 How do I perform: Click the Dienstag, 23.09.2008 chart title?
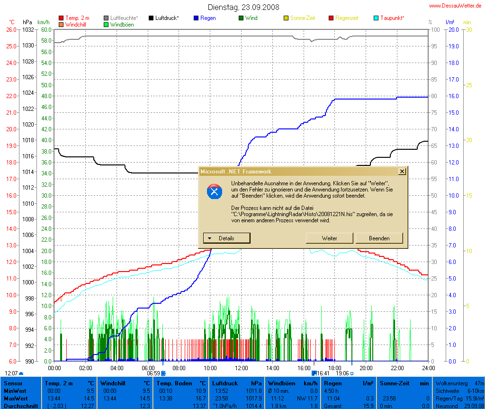point(243,7)
